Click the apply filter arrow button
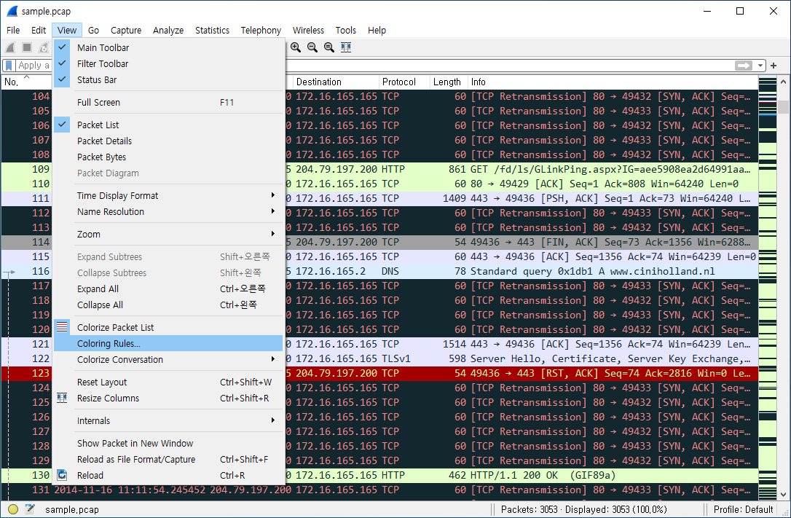Screen dimensions: 791x518 (x=743, y=66)
